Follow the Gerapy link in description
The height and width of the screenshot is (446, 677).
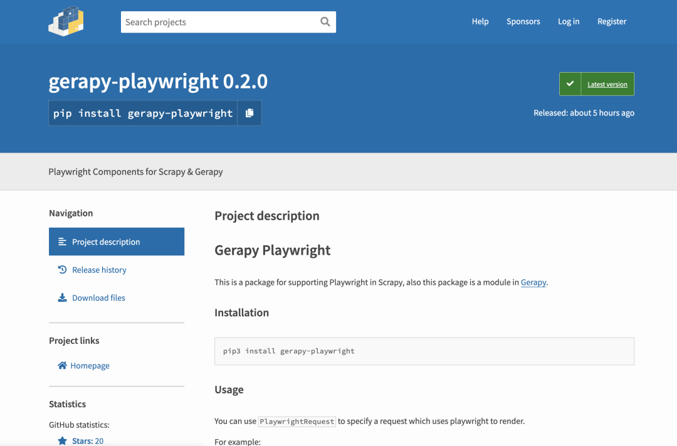click(x=533, y=282)
